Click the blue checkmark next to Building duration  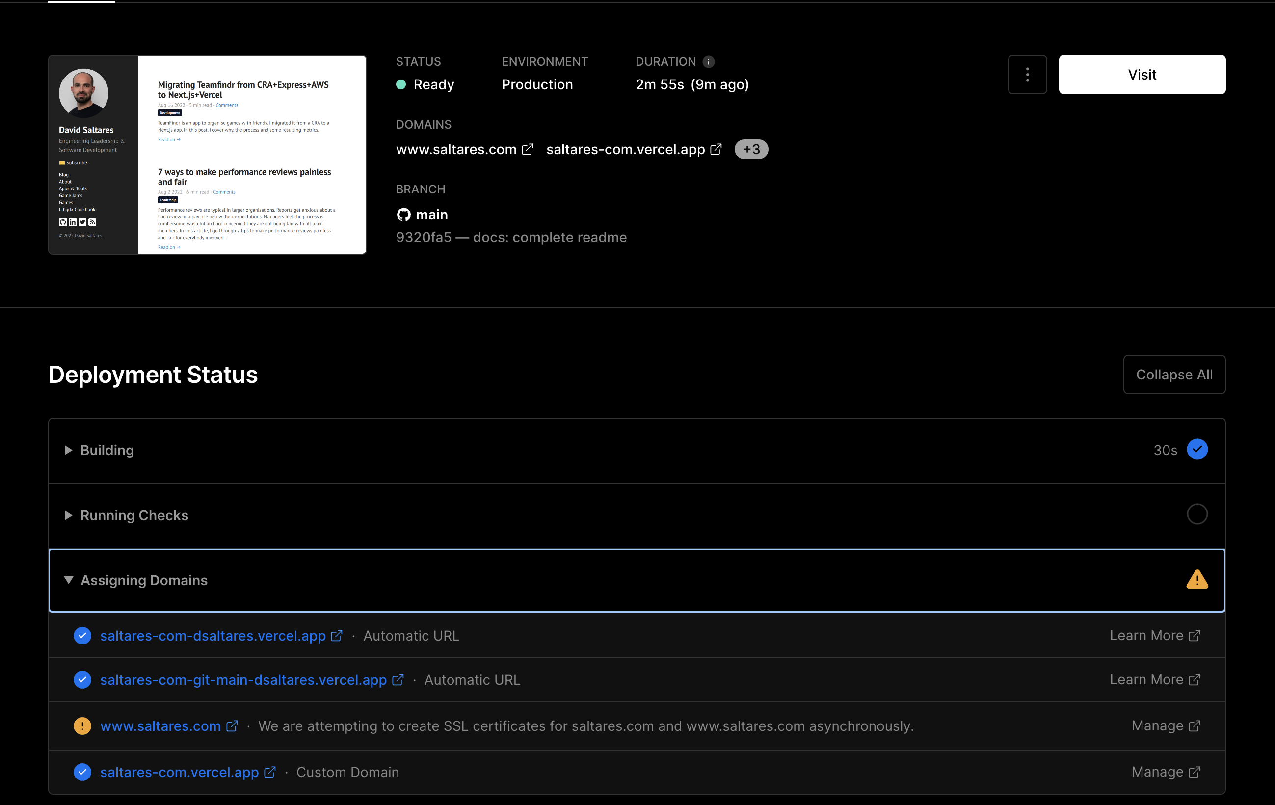coord(1197,449)
